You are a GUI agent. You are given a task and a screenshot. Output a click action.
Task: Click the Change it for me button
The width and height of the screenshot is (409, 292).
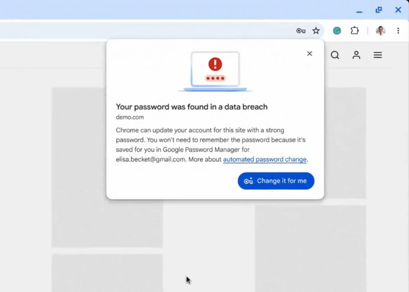(x=276, y=181)
